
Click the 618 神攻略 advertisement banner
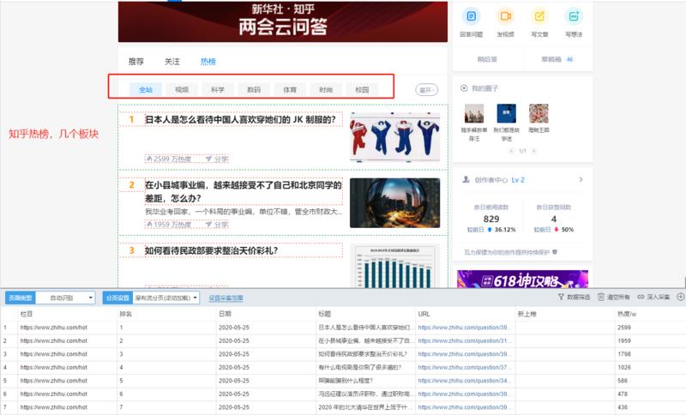click(x=522, y=279)
